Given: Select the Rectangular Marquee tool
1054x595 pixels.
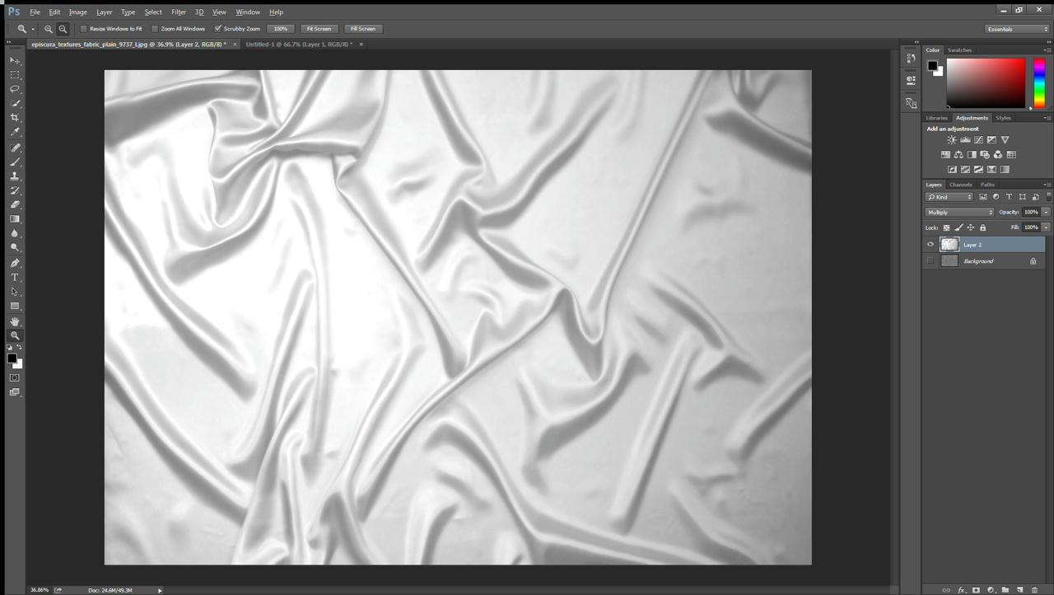Looking at the screenshot, I should (15, 74).
